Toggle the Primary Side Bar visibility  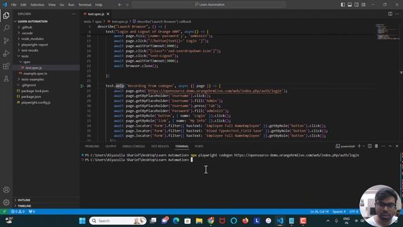(343, 4)
